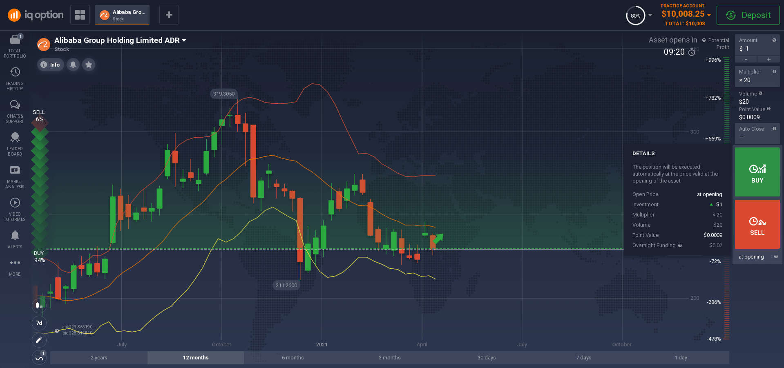Increase amount with plus button
784x368 pixels.
pos(769,59)
